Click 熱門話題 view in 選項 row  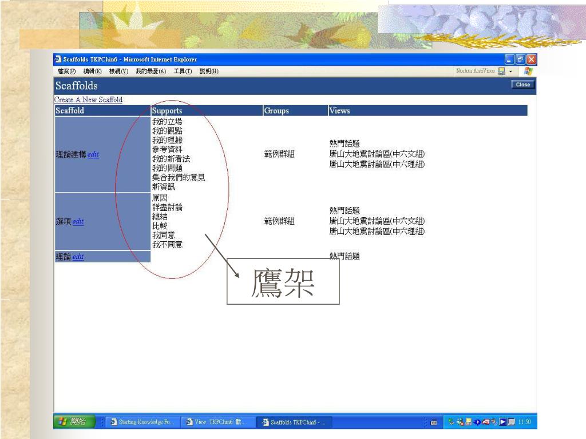[x=344, y=210]
